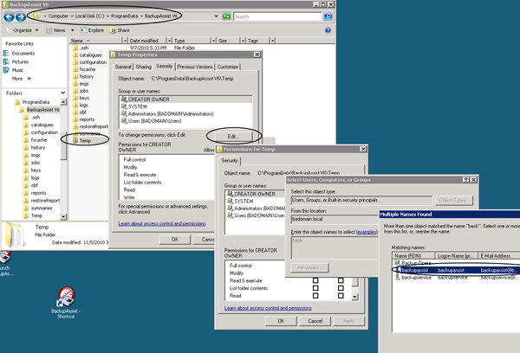Select backupassist user in Matching names list
This screenshot has width=520, height=353.
[456, 270]
